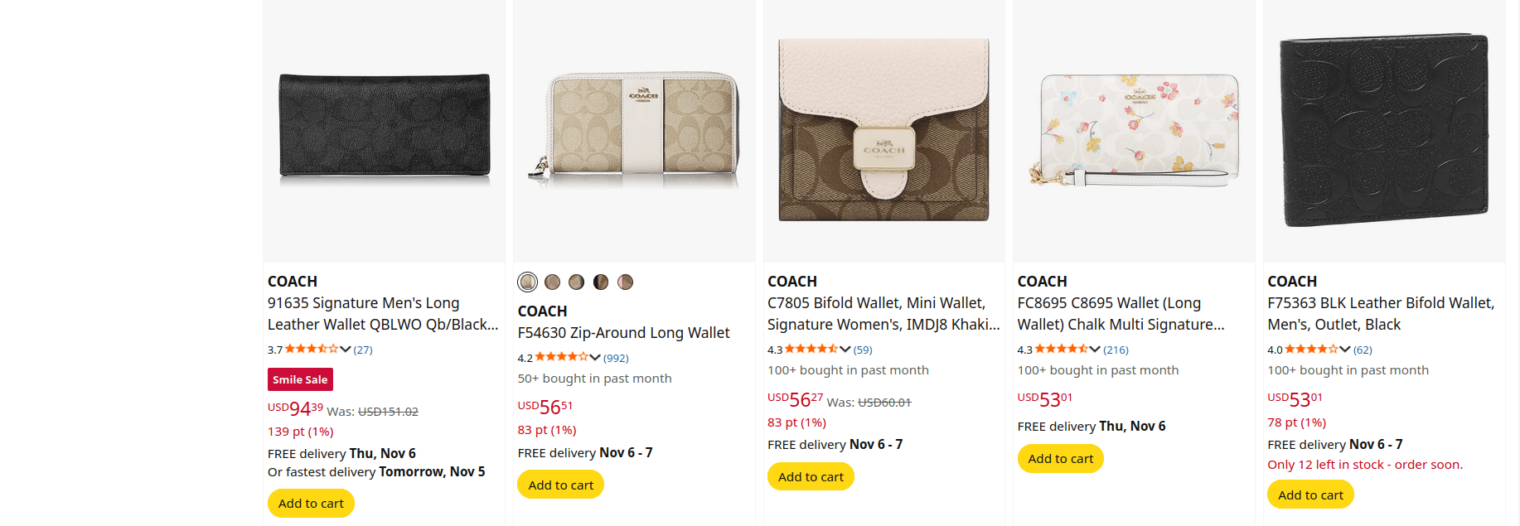Screen dimensions: 1520x526
Task: Click the 4.2 star rating icons
Action: coord(561,358)
